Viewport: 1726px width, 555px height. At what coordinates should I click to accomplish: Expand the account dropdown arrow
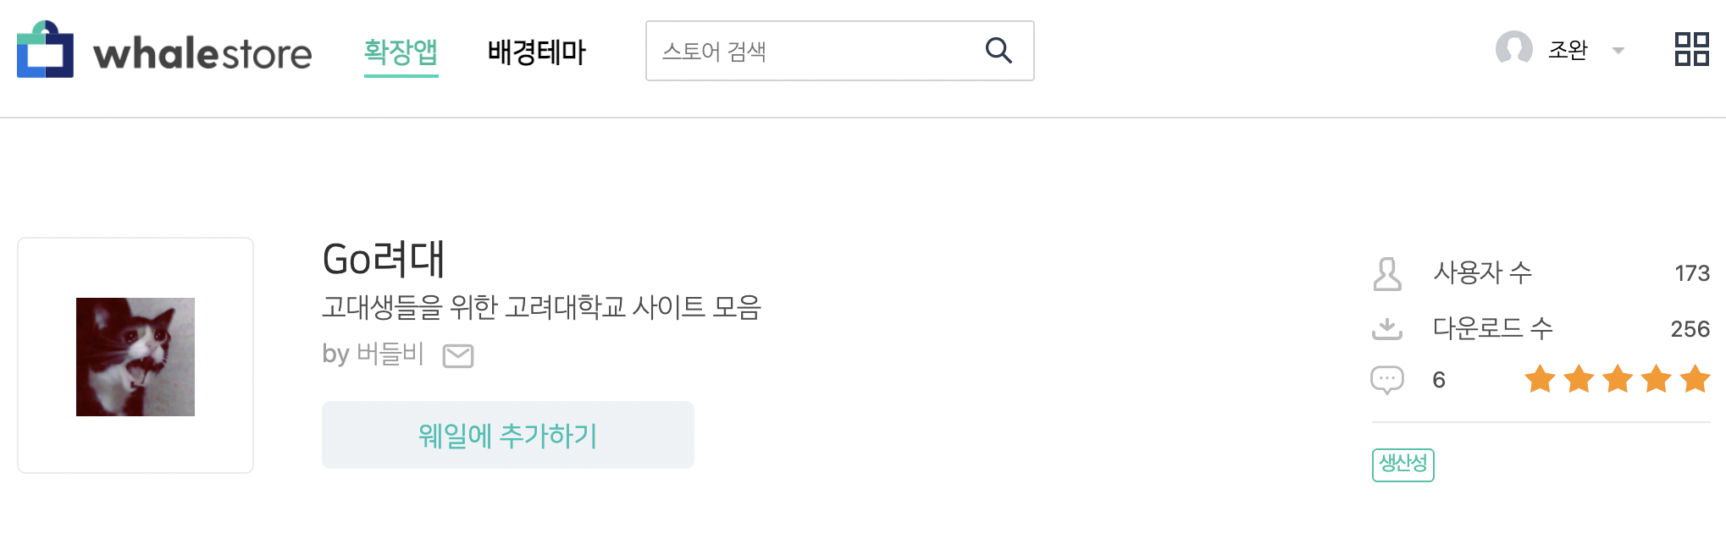[x=1618, y=51]
